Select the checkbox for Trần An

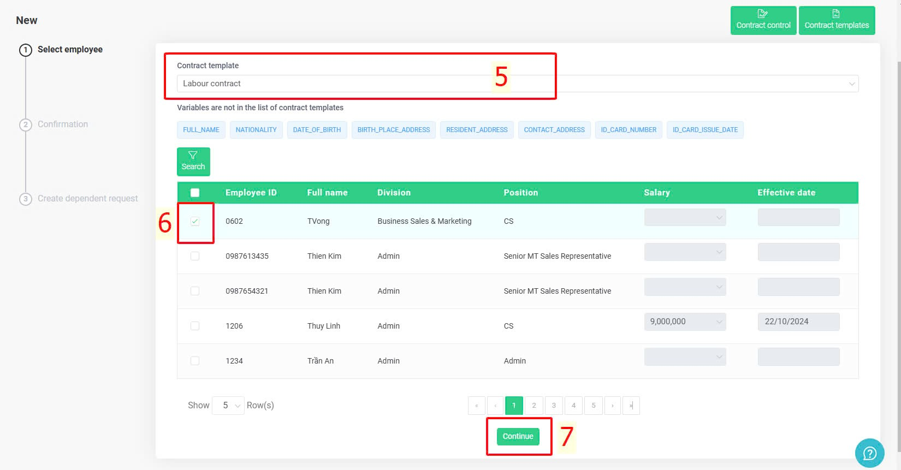(195, 361)
